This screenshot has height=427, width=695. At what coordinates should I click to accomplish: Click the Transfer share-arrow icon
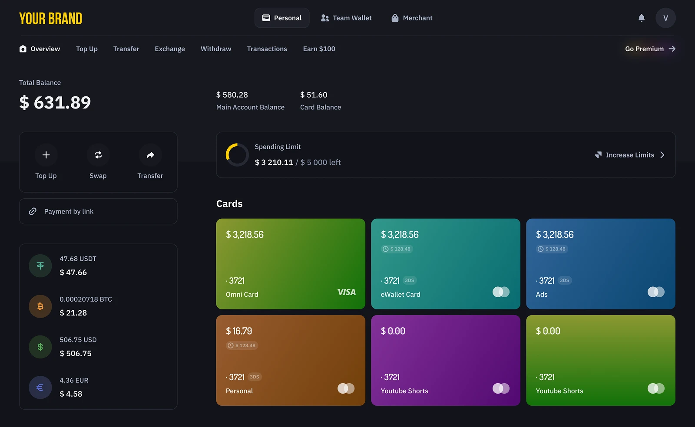pos(150,155)
